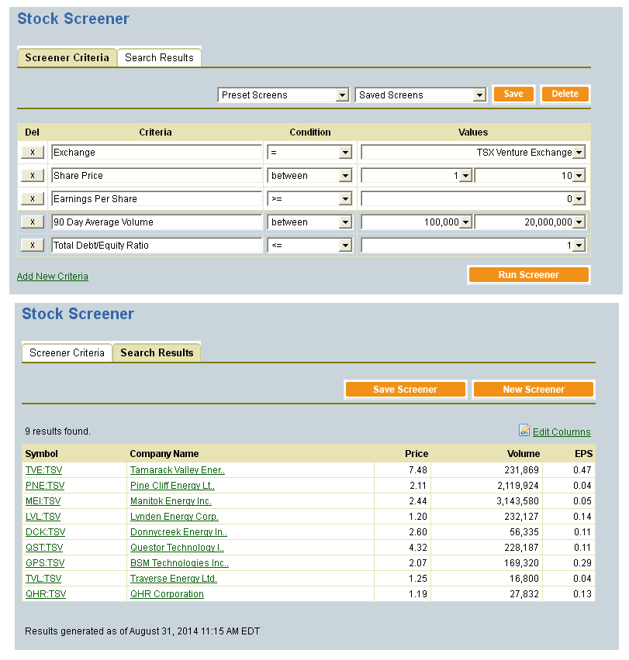Open QHR Corporation company link
Viewport: 629px width, 660px height.
[167, 594]
